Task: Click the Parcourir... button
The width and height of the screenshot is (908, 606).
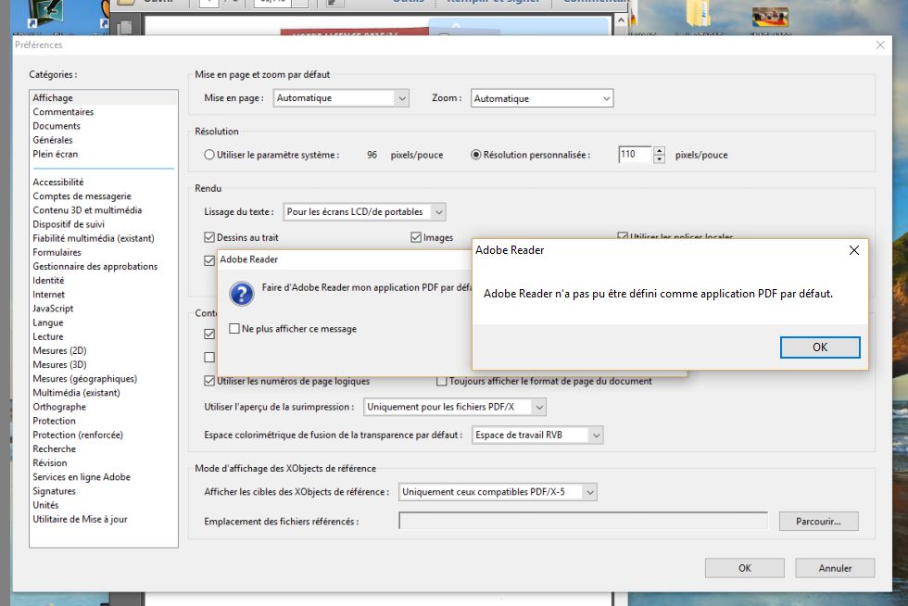Action: coord(818,522)
